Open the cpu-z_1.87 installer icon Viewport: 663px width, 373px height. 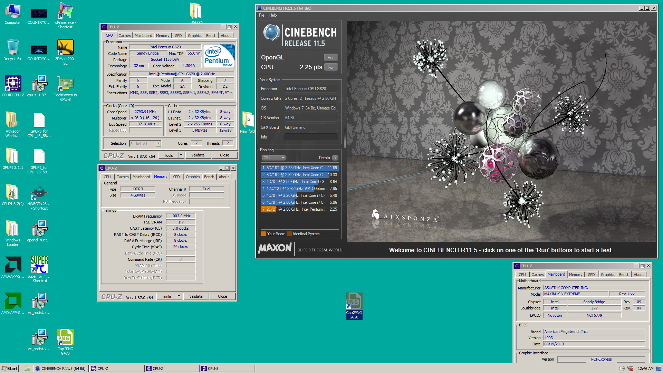point(39,86)
